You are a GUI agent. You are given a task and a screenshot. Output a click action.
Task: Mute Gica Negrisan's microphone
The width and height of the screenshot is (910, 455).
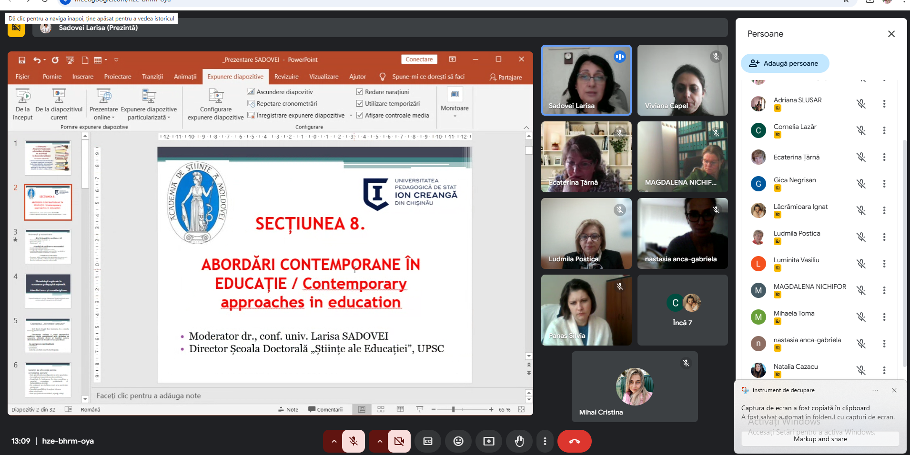(861, 184)
